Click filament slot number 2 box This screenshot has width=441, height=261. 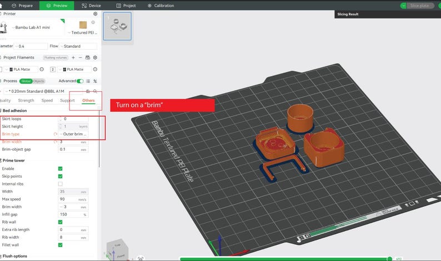[x=53, y=69]
